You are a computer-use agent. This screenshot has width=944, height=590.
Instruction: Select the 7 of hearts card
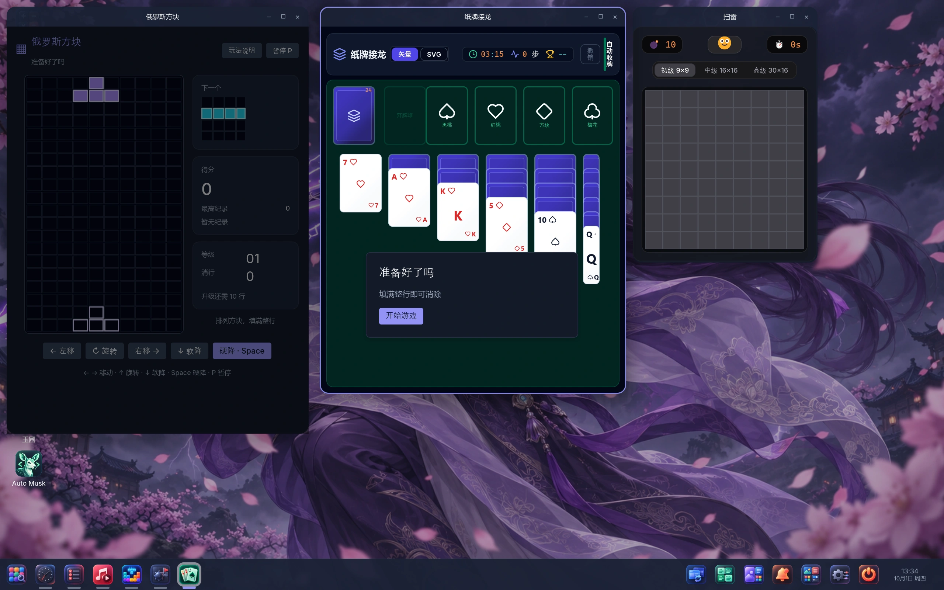(x=360, y=183)
